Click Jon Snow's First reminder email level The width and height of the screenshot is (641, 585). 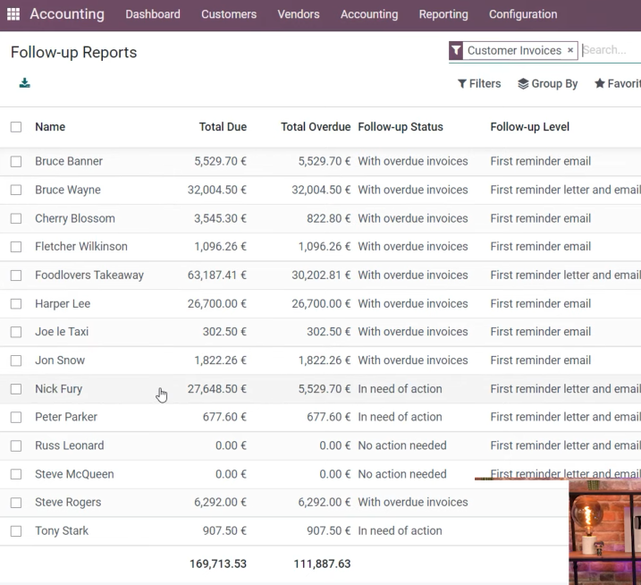pyautogui.click(x=541, y=360)
